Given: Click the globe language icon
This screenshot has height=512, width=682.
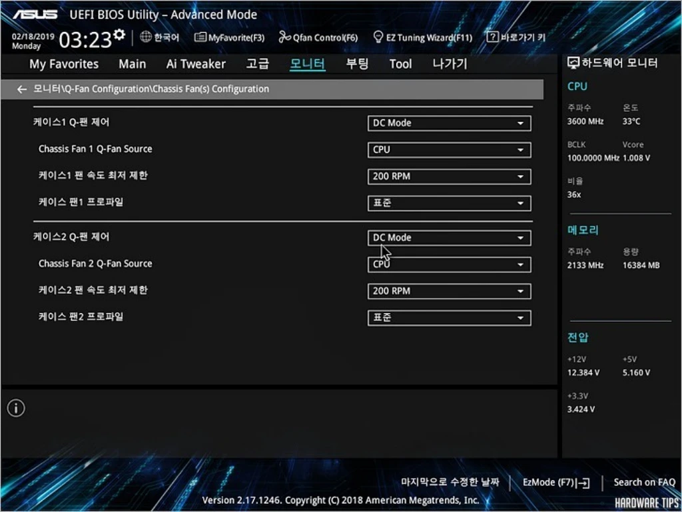Looking at the screenshot, I should click(146, 37).
